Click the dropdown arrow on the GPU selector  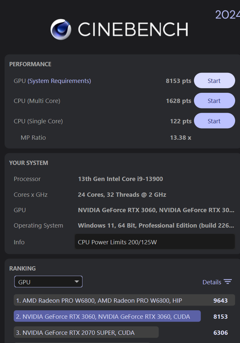pyautogui.click(x=76, y=281)
